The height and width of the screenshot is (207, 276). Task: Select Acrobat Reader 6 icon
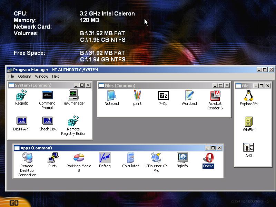[x=215, y=96]
